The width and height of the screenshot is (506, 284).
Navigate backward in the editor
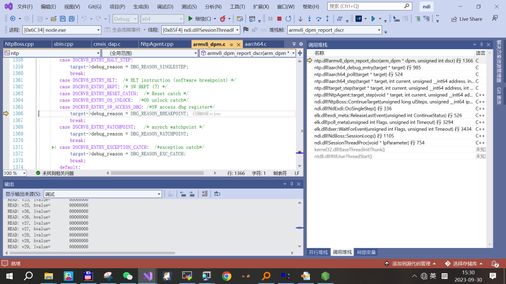click(x=13, y=19)
